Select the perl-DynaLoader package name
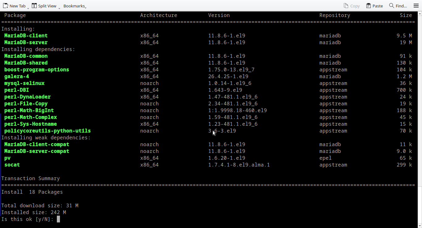The width and height of the screenshot is (422, 228). [27, 97]
